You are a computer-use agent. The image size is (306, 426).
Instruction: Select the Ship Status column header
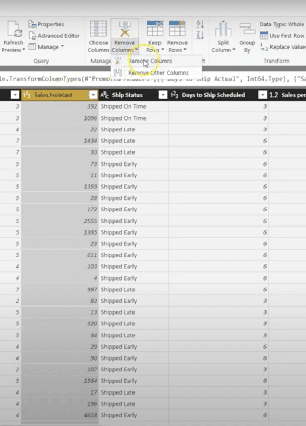click(127, 95)
